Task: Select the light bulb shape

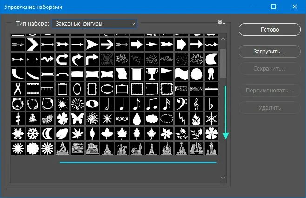Action: [77, 104]
